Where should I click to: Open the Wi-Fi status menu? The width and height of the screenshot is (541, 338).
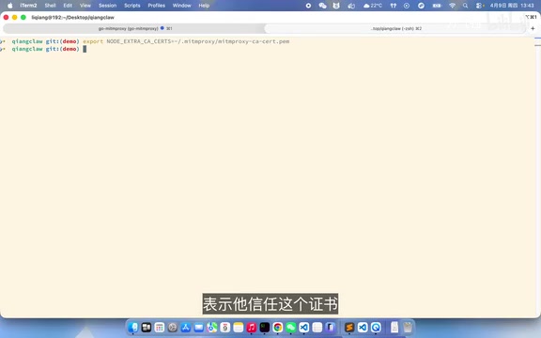pos(453,6)
